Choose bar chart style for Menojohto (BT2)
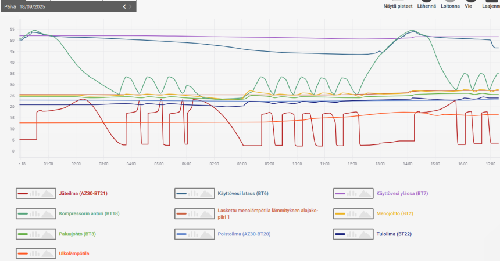The image size is (500, 261). click(x=352, y=213)
